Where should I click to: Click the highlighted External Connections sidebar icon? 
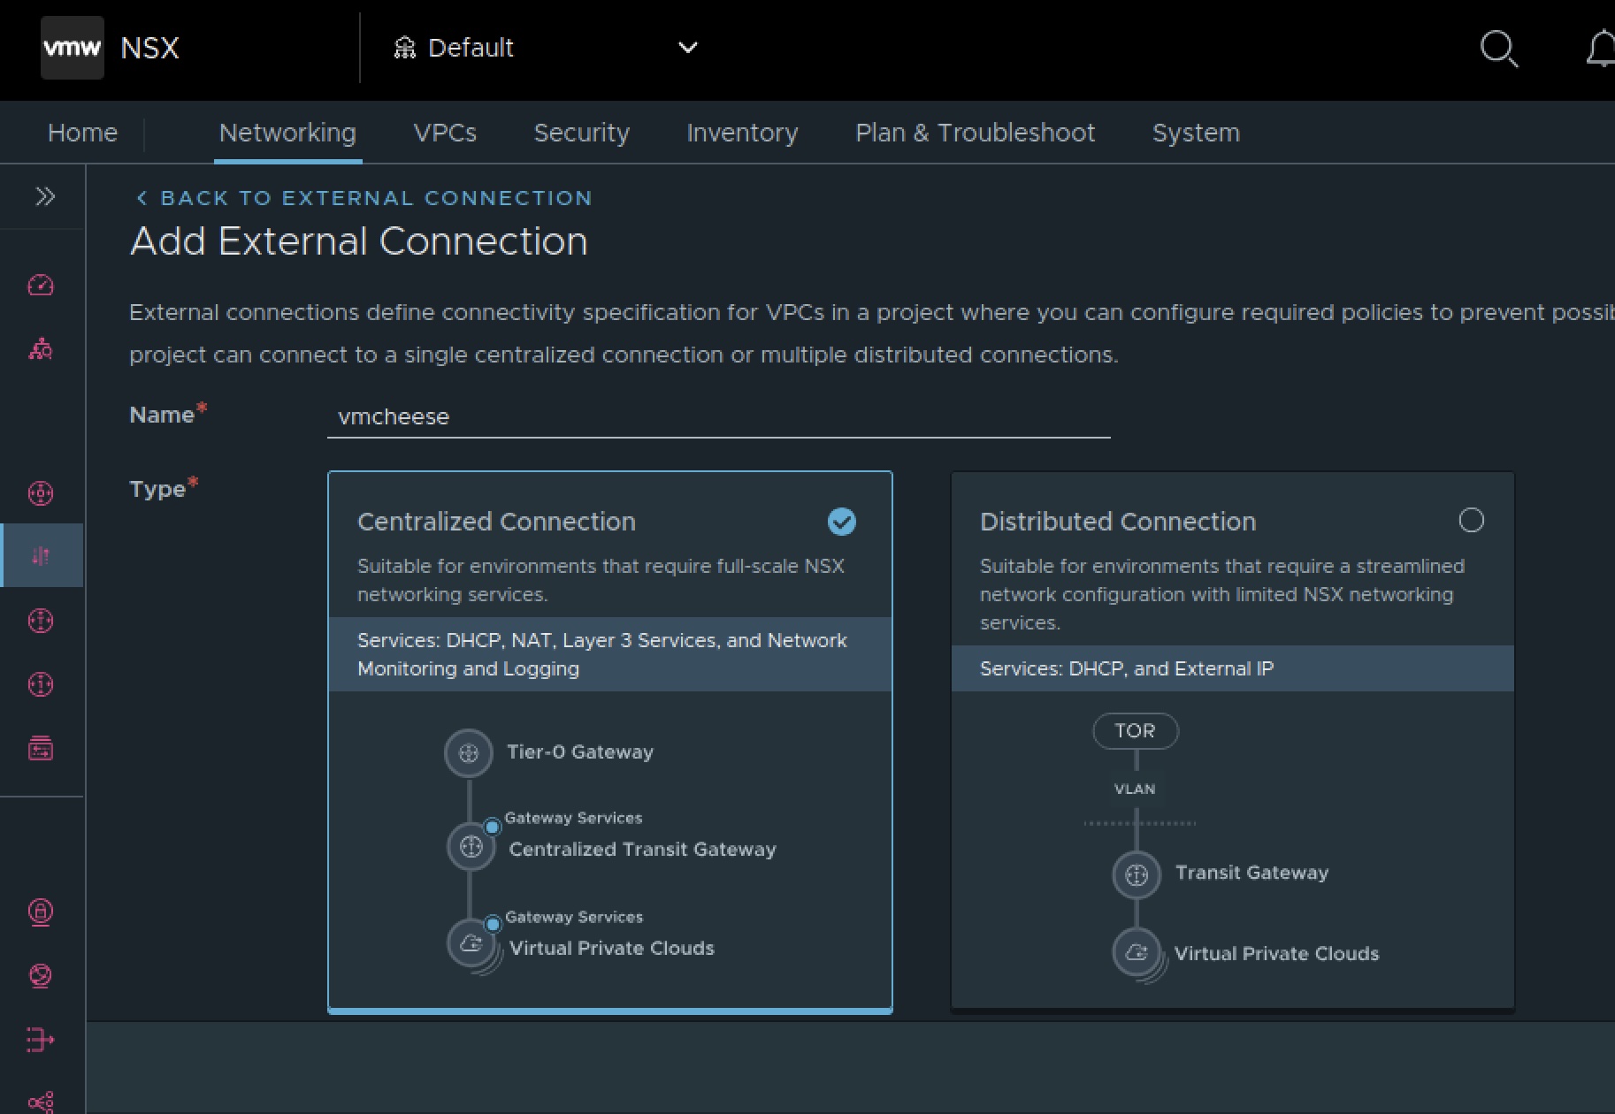click(41, 556)
